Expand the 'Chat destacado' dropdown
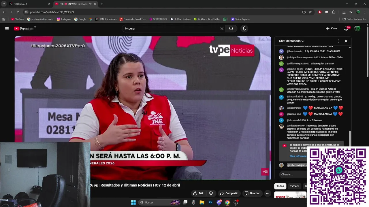The width and height of the screenshot is (369, 207). [x=291, y=41]
